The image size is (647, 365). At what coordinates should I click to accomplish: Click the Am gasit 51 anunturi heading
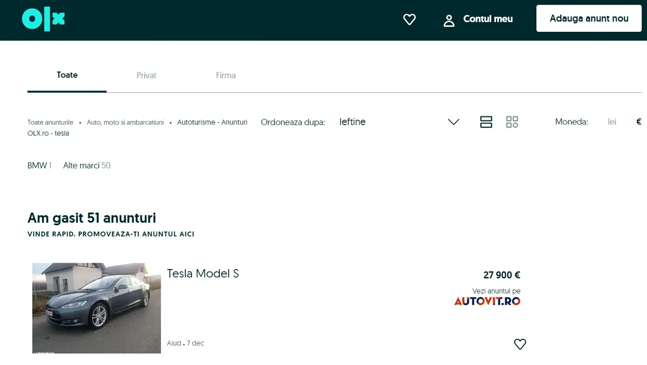tap(92, 218)
